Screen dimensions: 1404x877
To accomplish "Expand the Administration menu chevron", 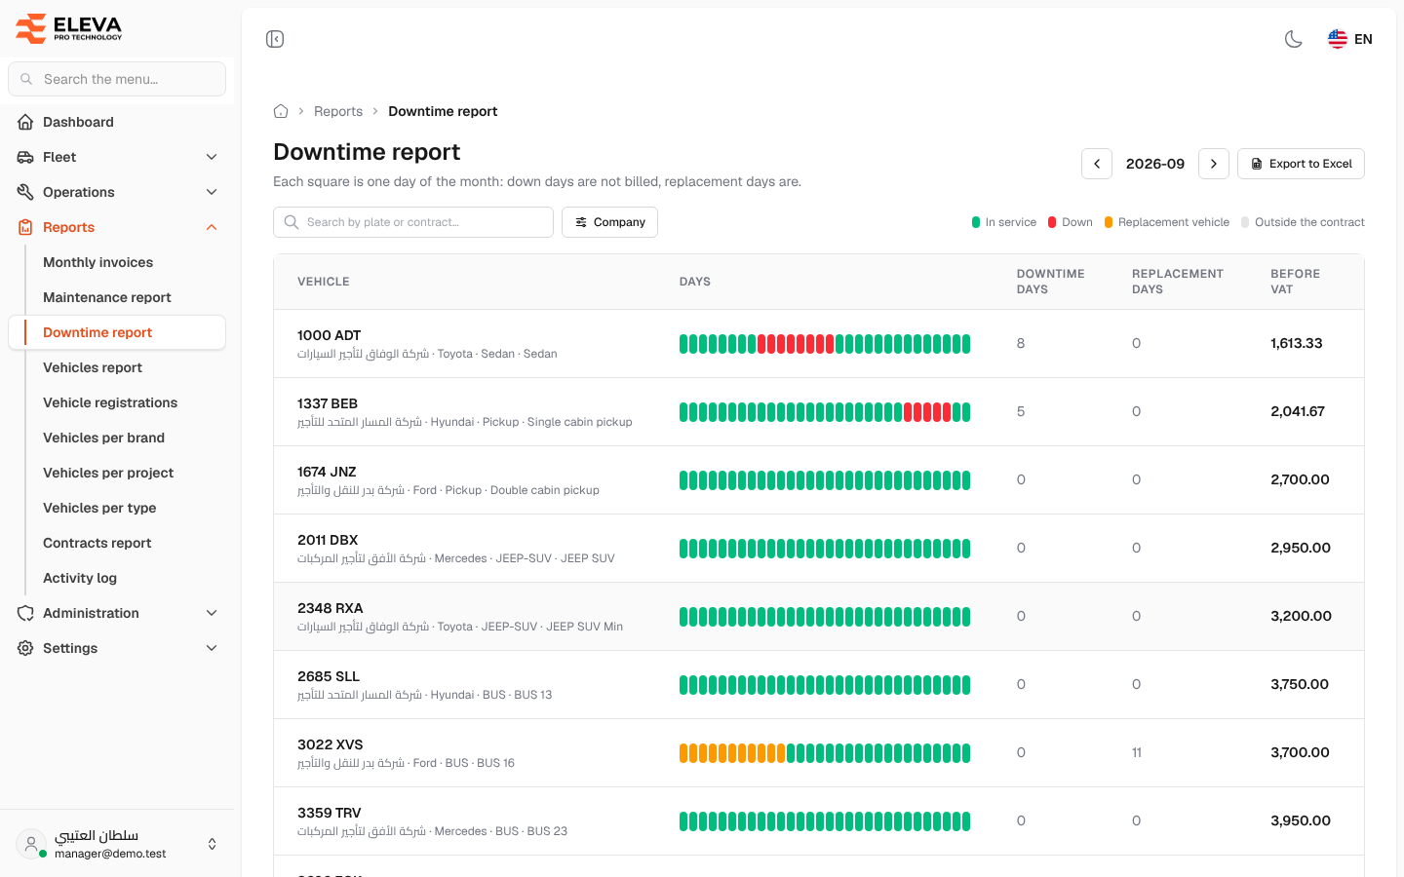I will pyautogui.click(x=212, y=613).
